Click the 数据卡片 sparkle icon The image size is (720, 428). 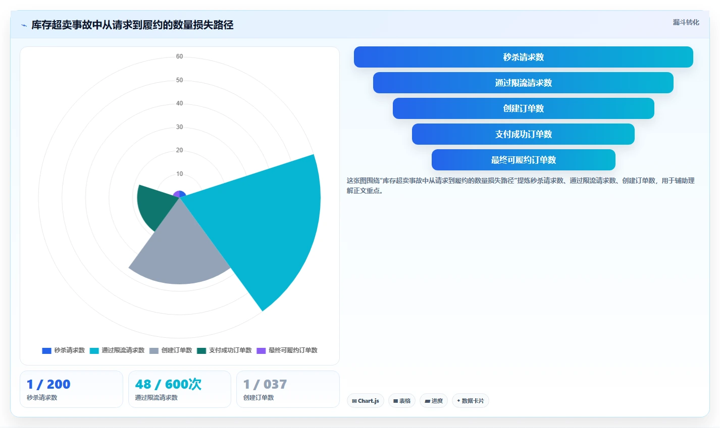pyautogui.click(x=458, y=401)
